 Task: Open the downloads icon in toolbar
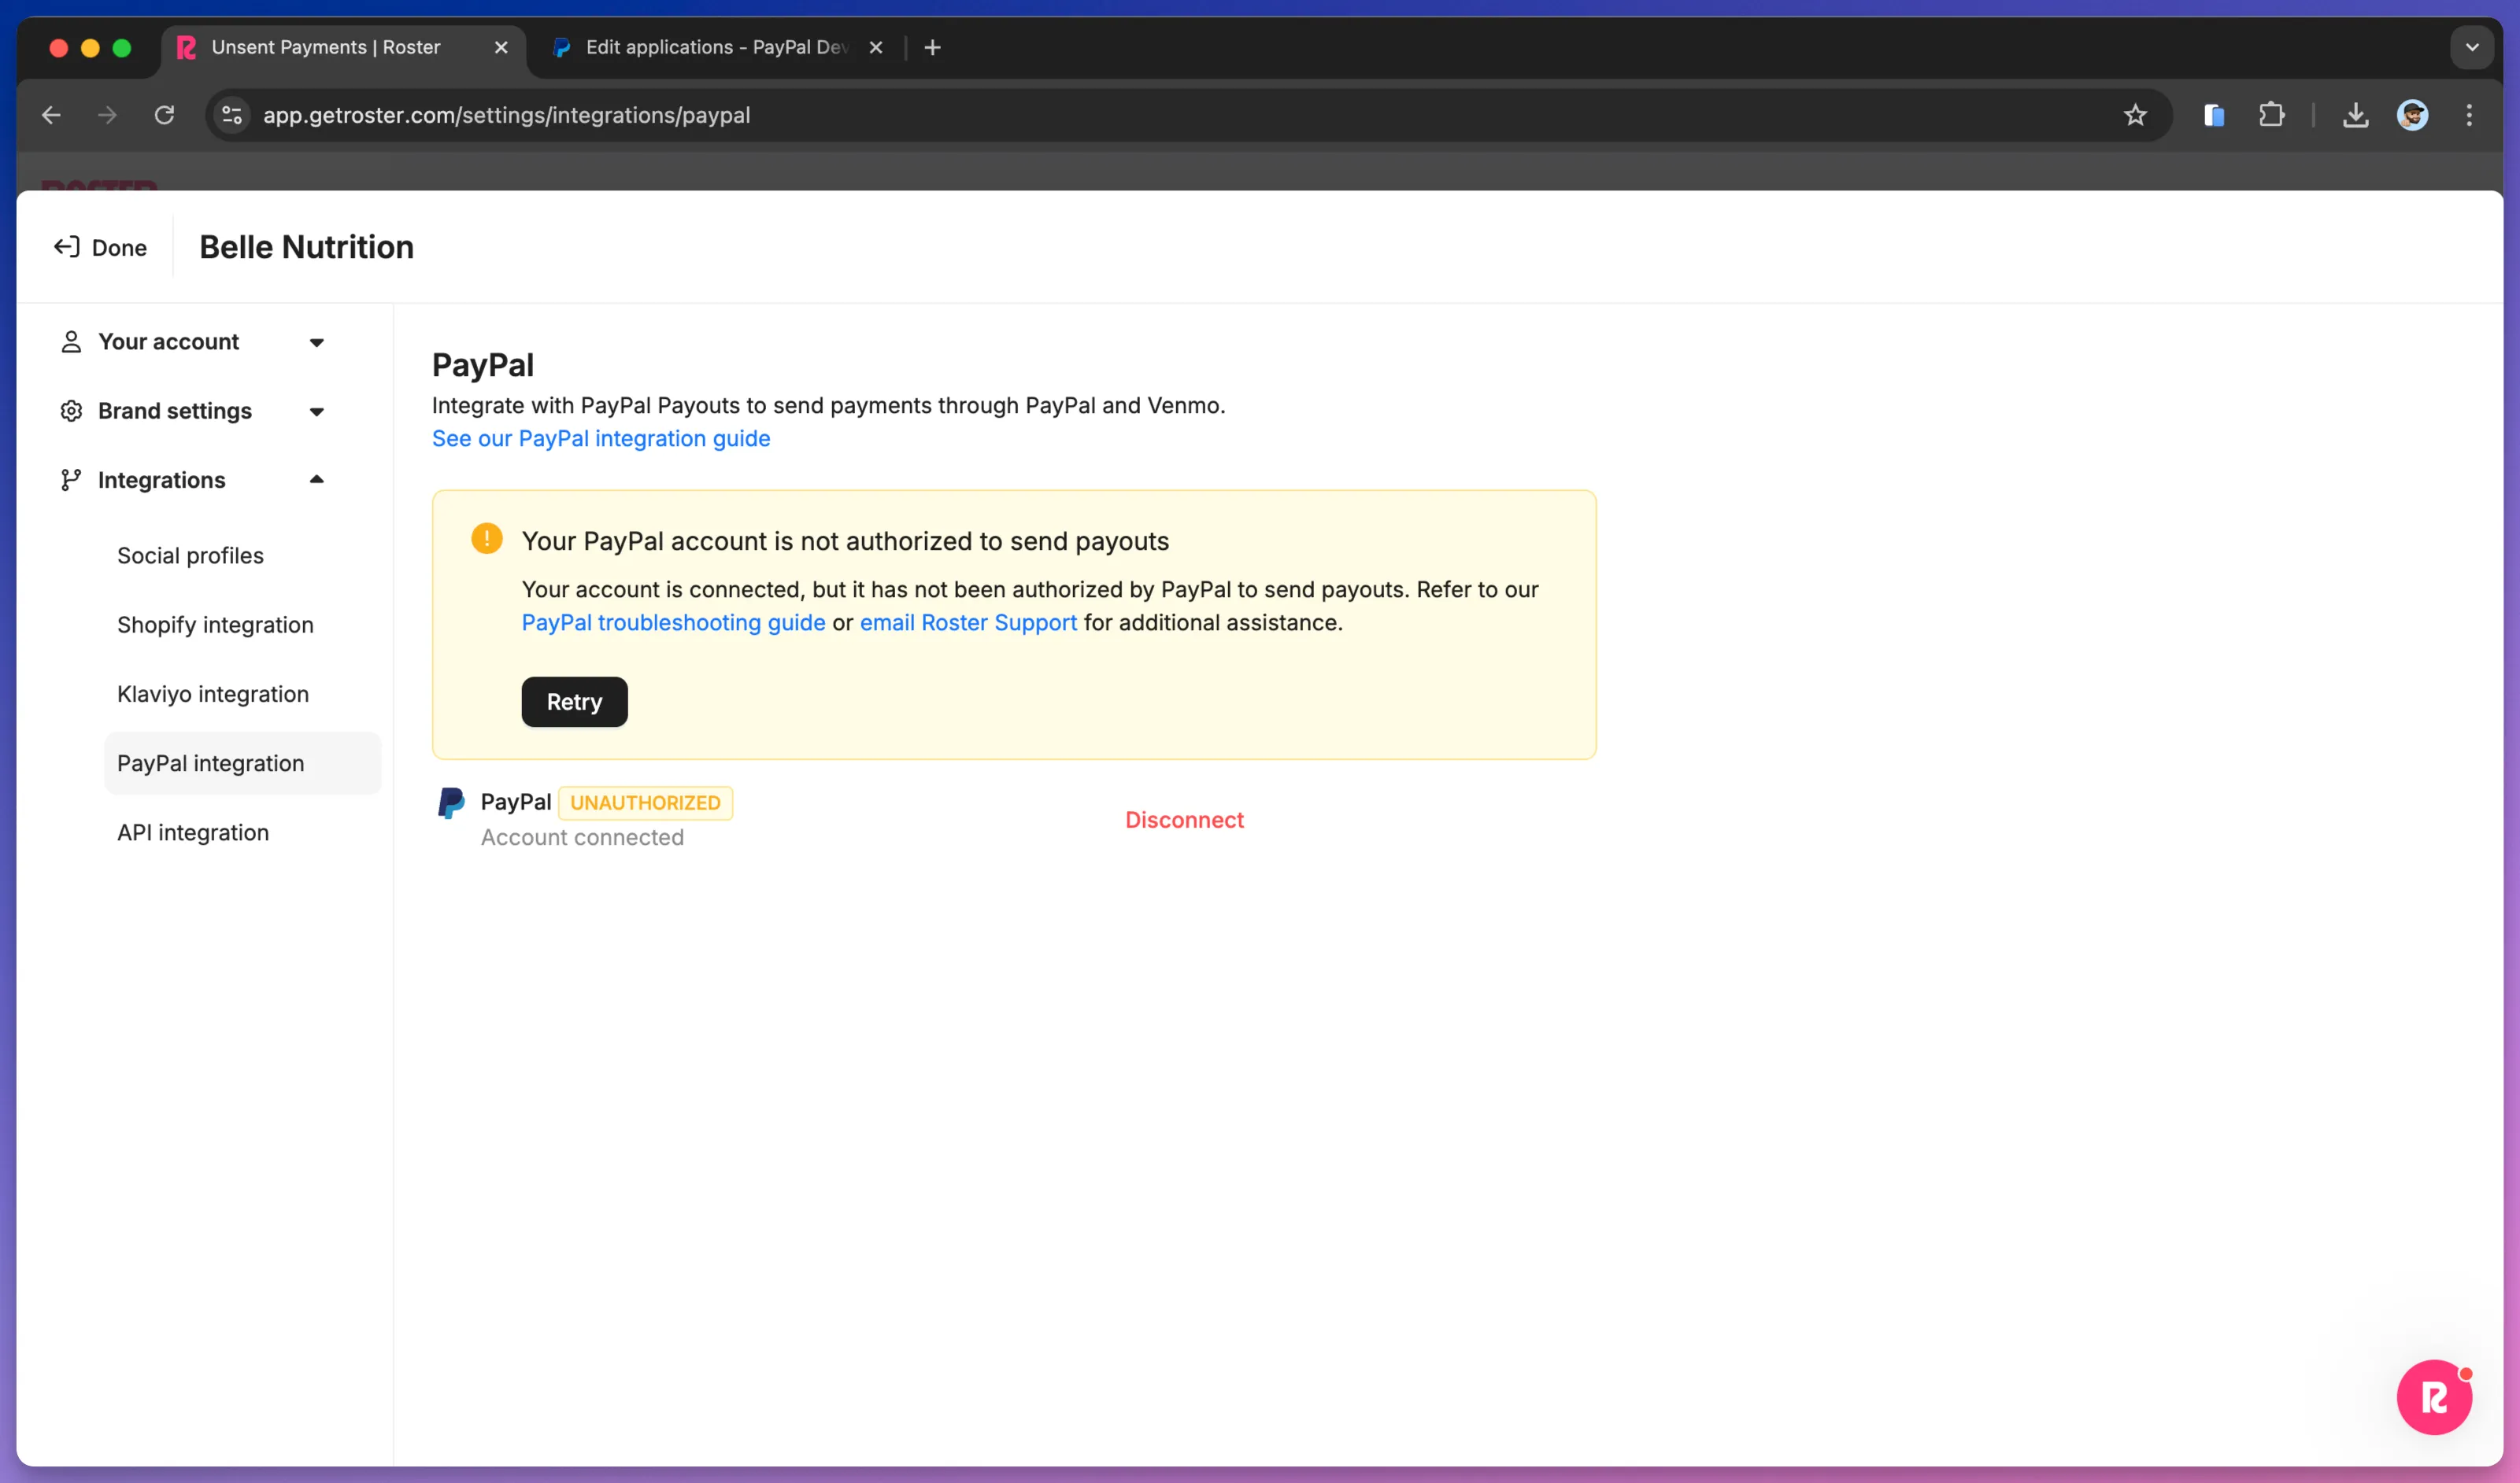point(2355,115)
